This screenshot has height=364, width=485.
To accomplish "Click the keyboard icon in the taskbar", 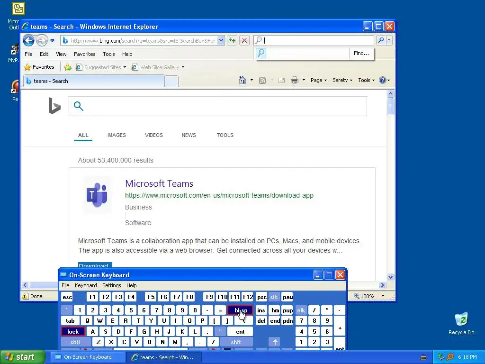I will (x=423, y=357).
